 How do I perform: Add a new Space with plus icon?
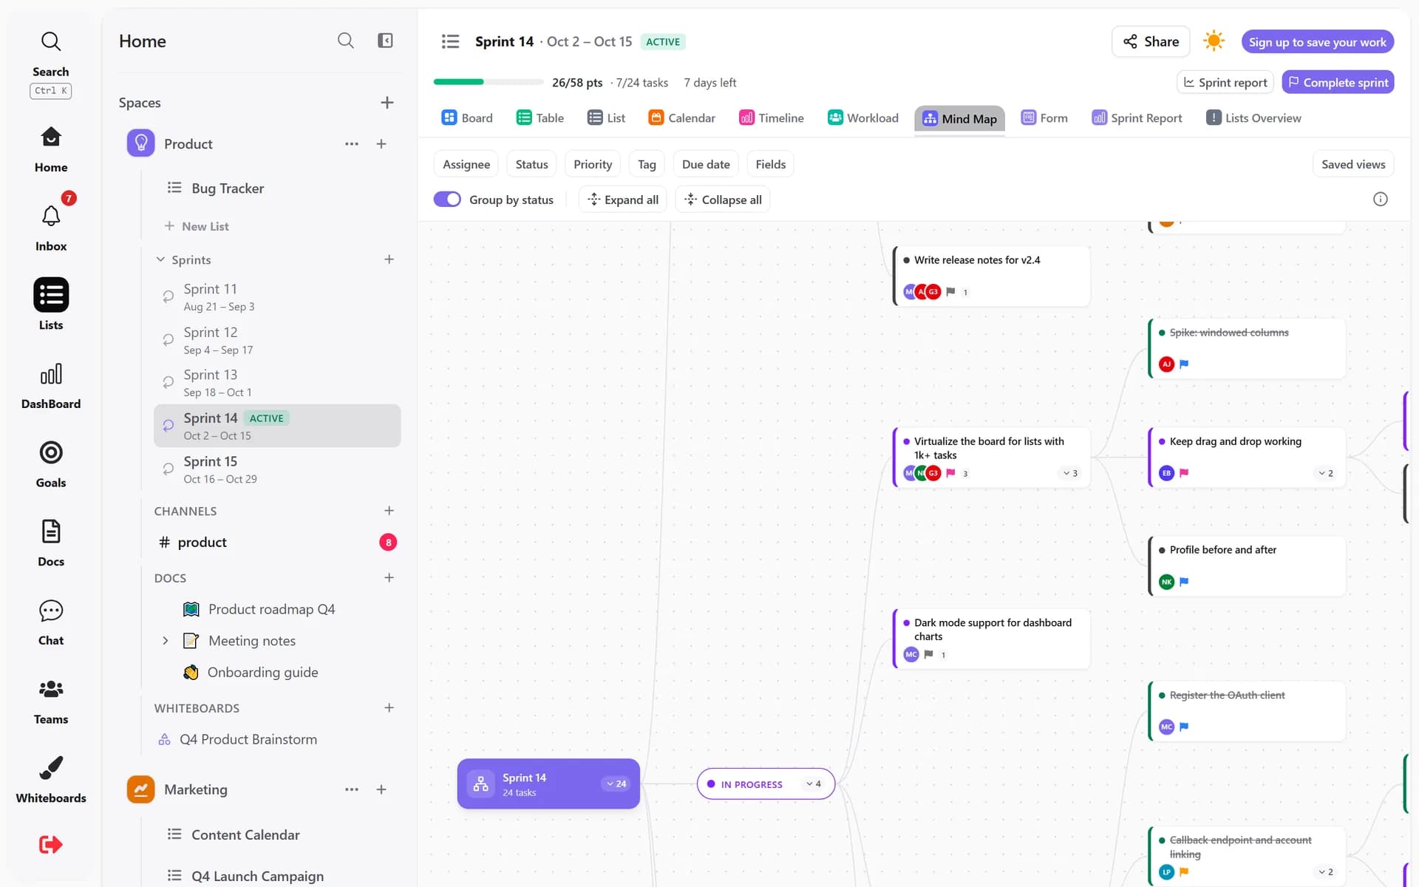click(387, 103)
